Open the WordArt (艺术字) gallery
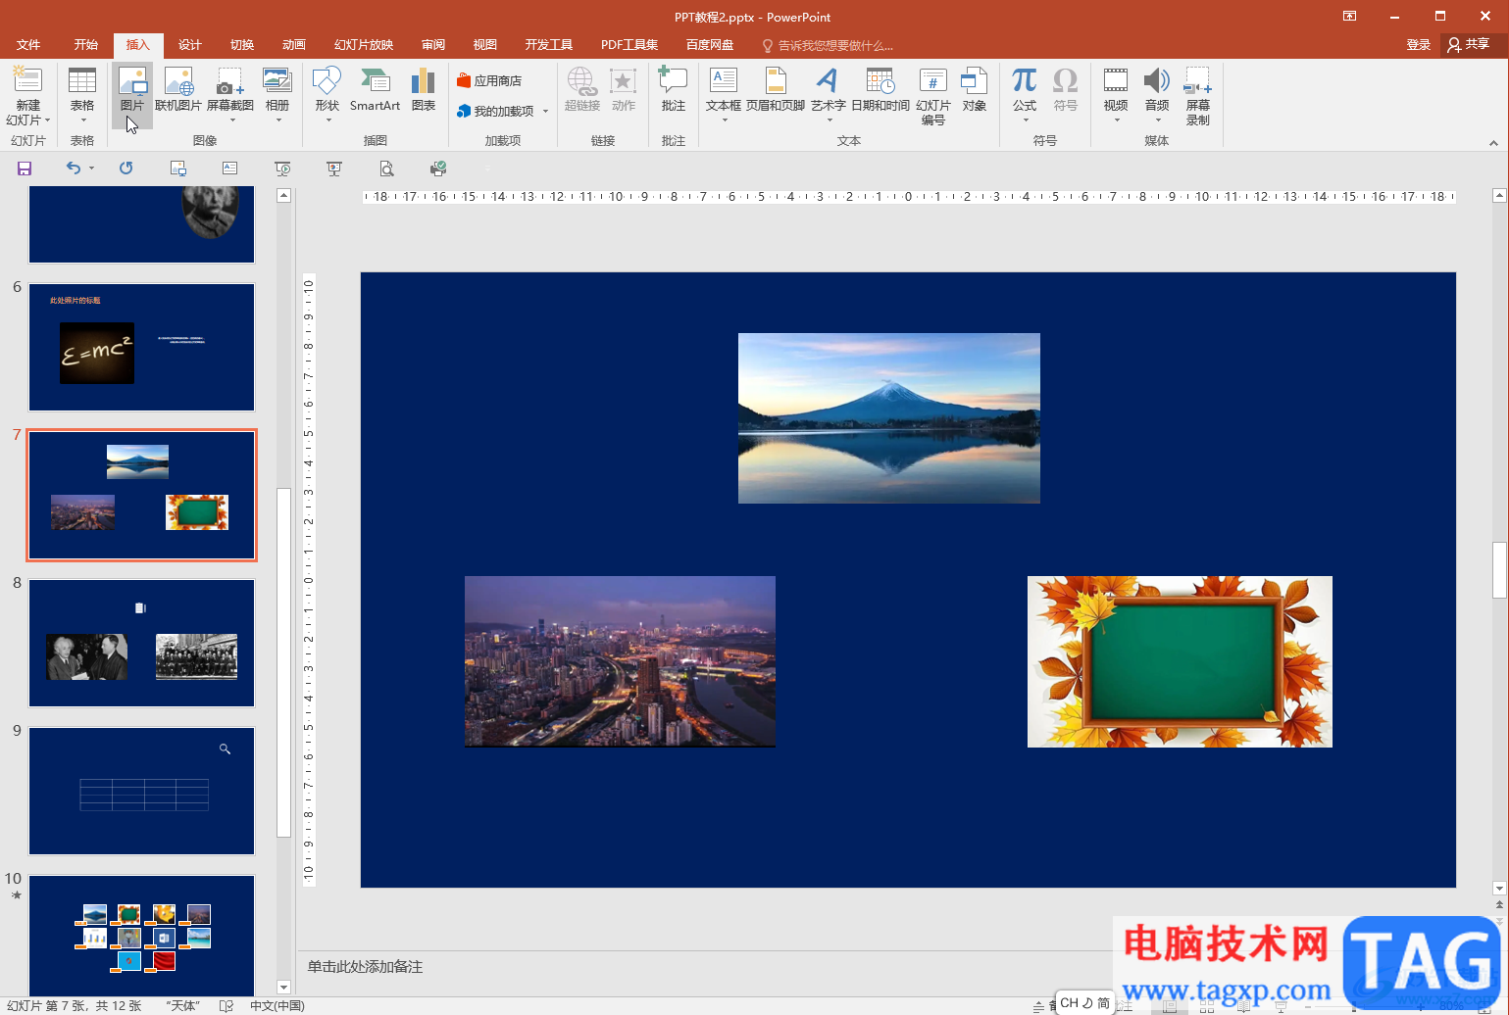Image resolution: width=1509 pixels, height=1015 pixels. click(828, 96)
